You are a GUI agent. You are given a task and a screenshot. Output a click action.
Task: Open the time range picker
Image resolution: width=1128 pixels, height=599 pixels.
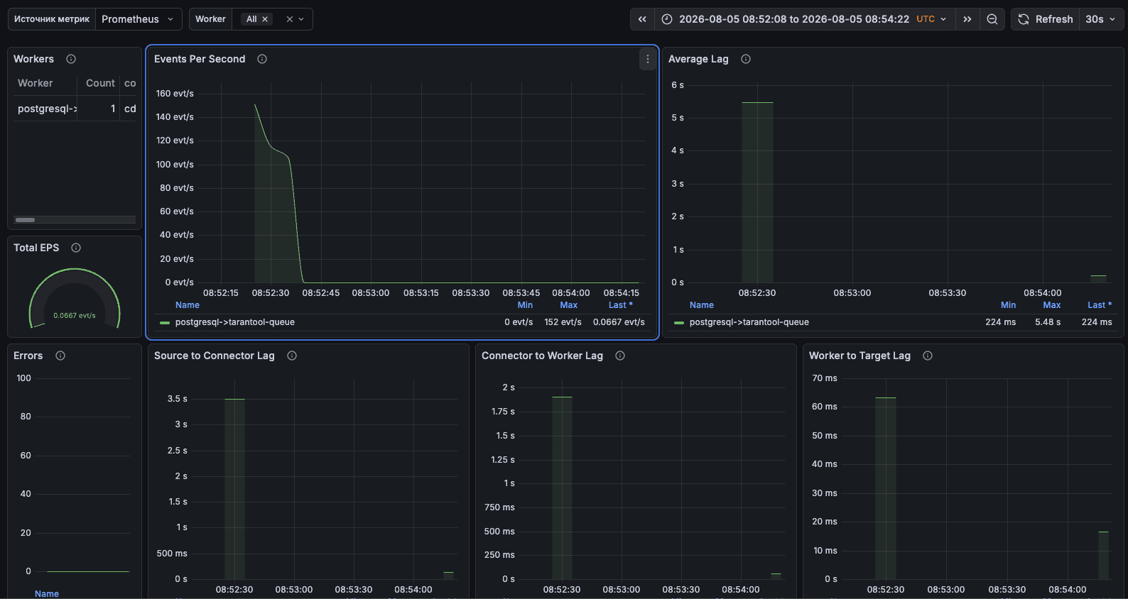[804, 19]
